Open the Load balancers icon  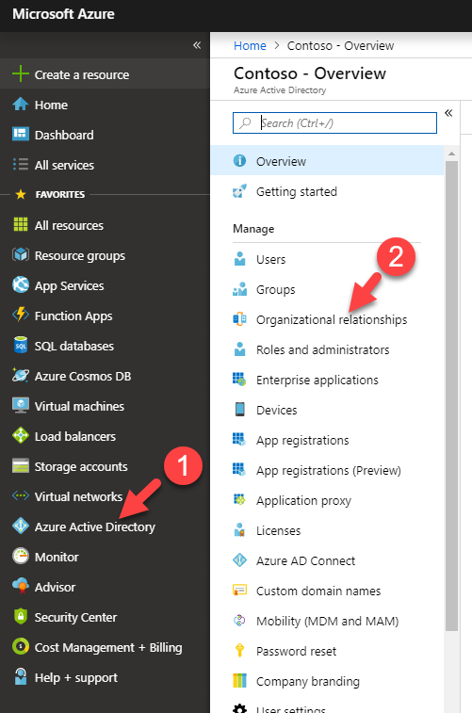point(21,436)
